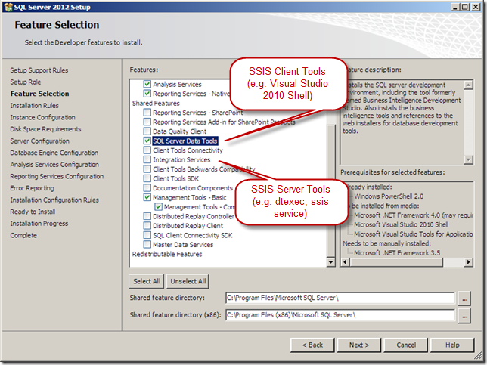Click the Shared feature directory (x86) path field
Image resolution: width=487 pixels, height=365 pixels.
click(340, 315)
